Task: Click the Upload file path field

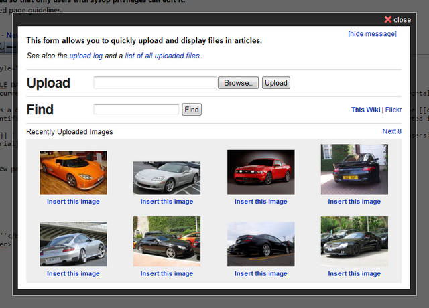Action: [155, 82]
